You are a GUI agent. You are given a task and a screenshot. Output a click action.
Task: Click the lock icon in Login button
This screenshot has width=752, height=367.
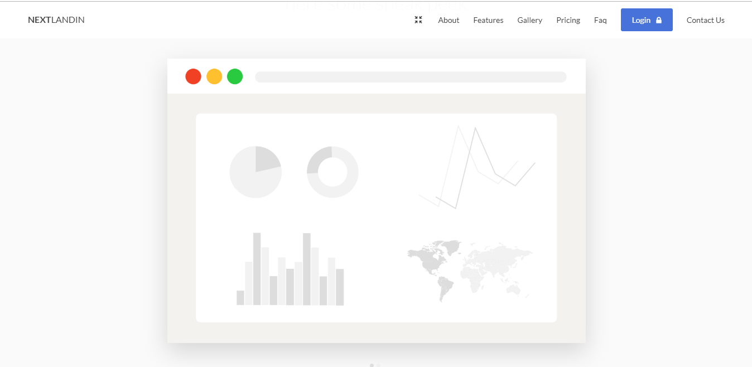659,20
